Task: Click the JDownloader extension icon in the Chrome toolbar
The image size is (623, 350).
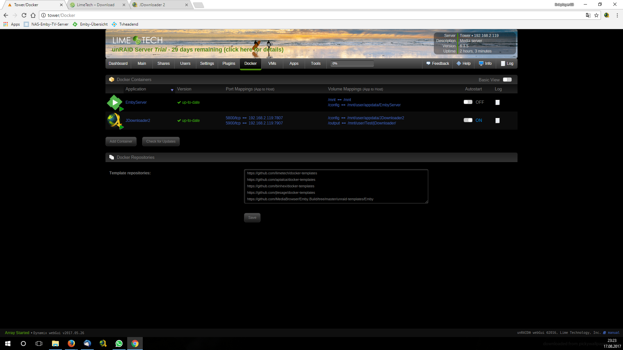Action: (x=606, y=15)
